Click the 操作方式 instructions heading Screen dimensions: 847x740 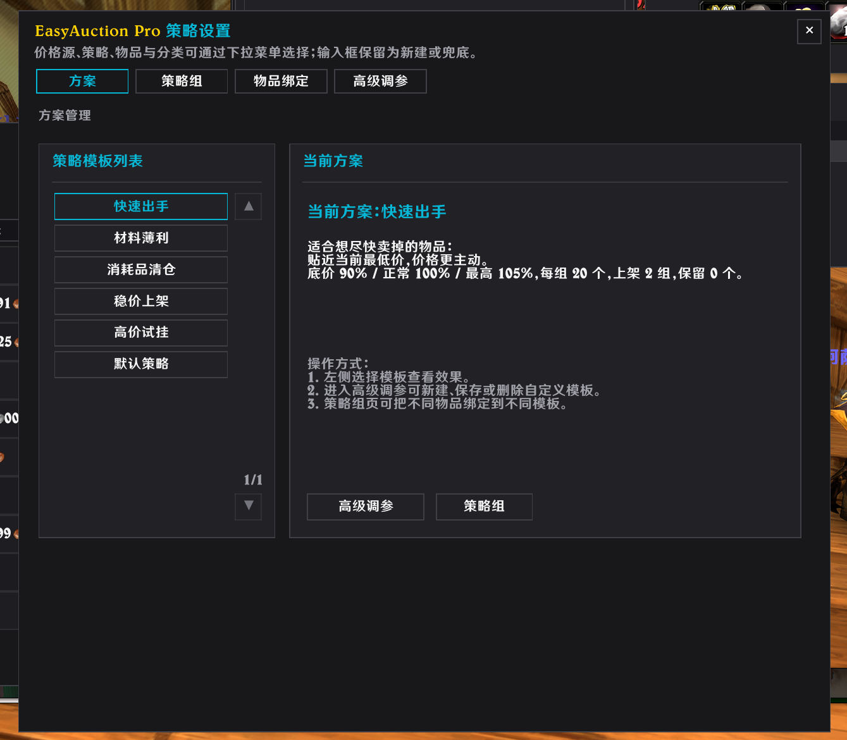[338, 364]
